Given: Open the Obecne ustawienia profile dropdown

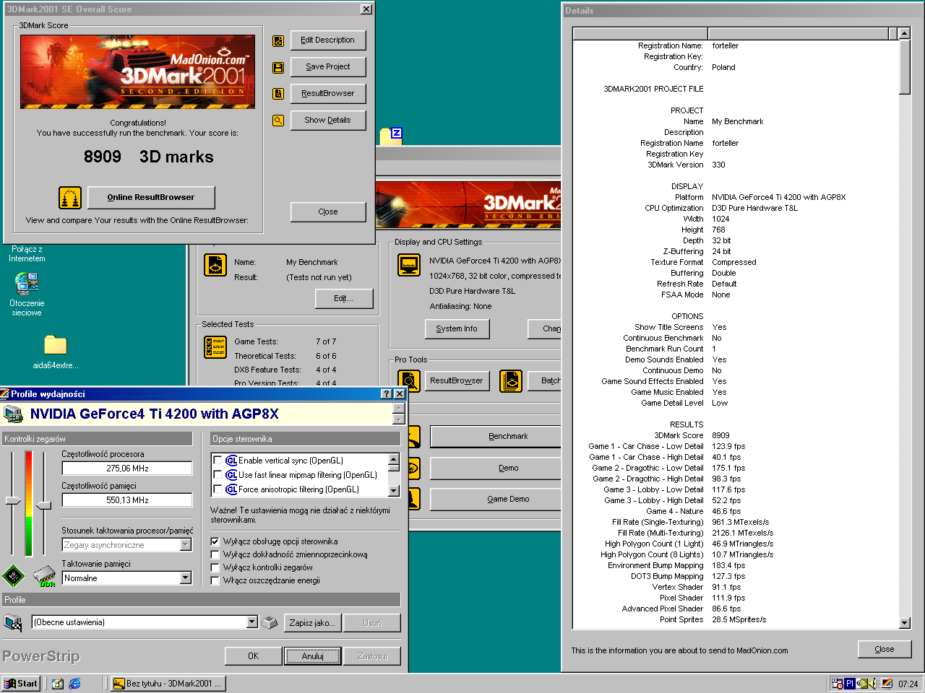Looking at the screenshot, I should (x=251, y=622).
